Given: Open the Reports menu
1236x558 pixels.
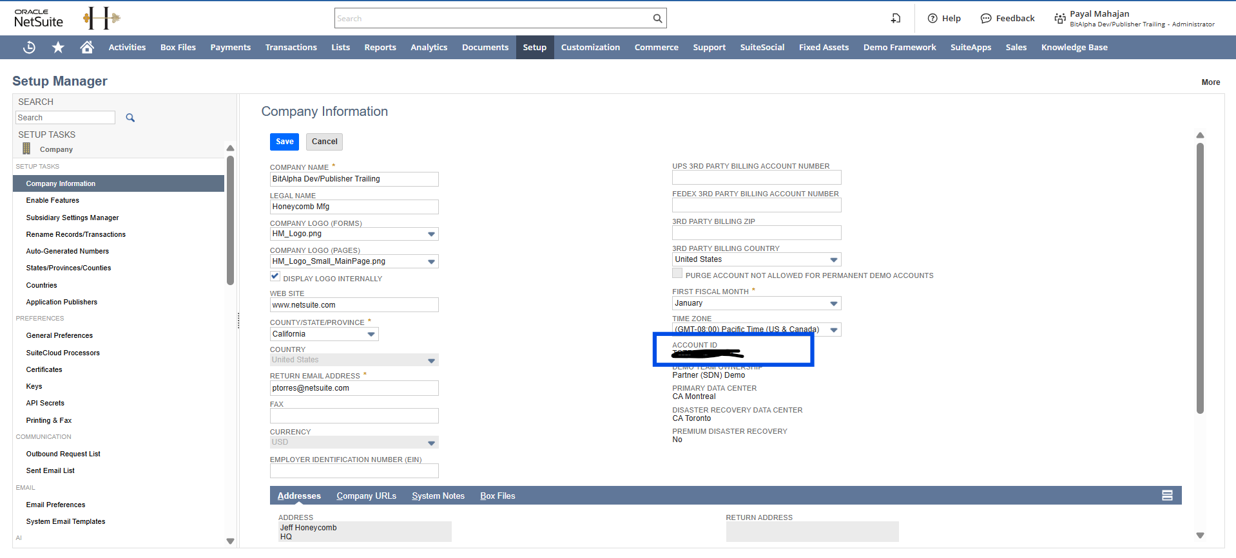Looking at the screenshot, I should click(380, 47).
